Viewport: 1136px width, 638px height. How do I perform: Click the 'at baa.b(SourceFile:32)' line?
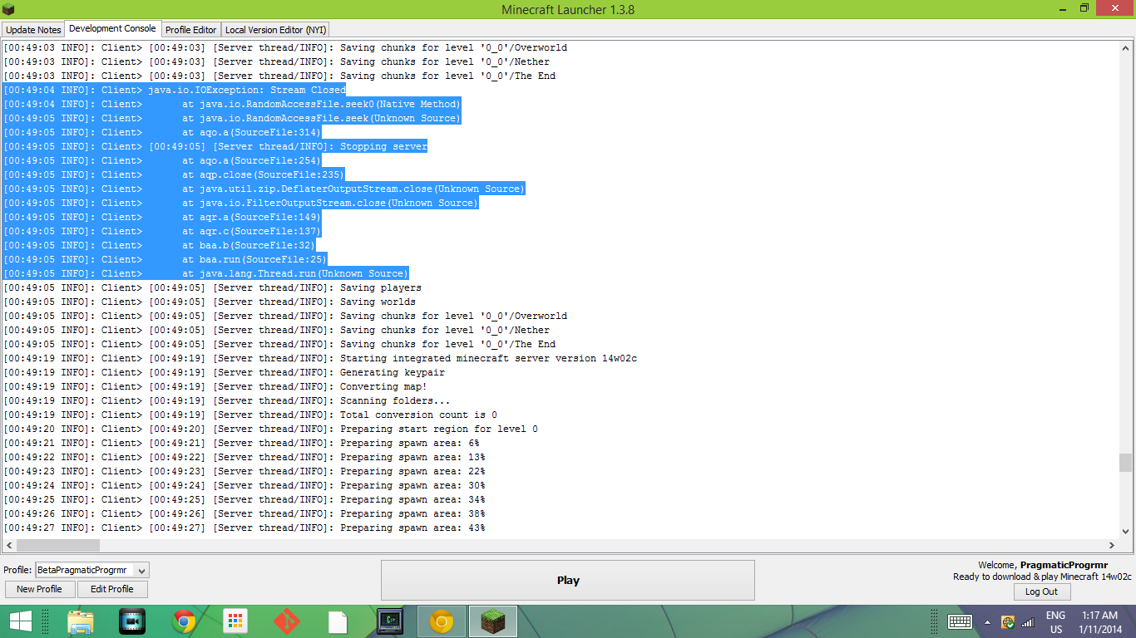click(x=160, y=245)
